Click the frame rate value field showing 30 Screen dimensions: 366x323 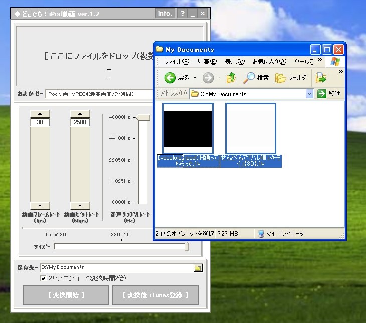pyautogui.click(x=40, y=122)
